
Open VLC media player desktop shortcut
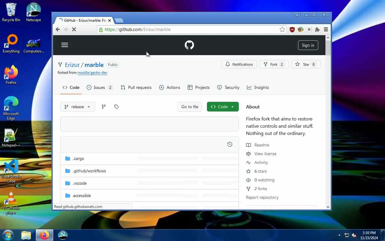11,203
